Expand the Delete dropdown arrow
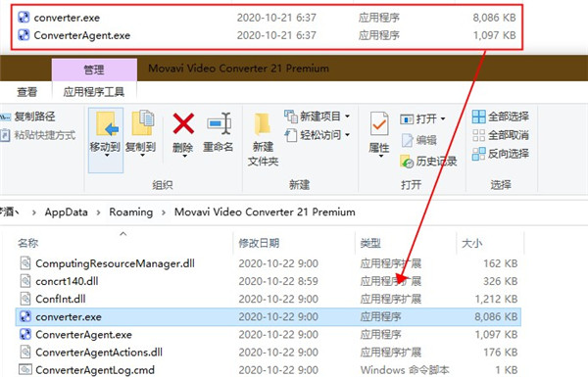This screenshot has height=377, width=588. [184, 156]
